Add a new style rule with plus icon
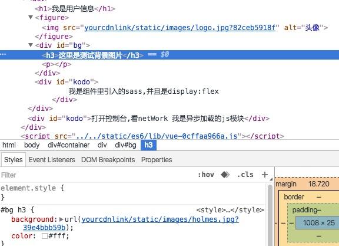Image resolution: width=339 pixels, height=246 pixels. click(265, 175)
